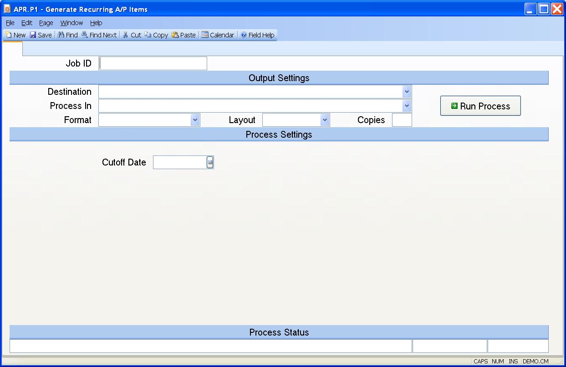Click the New toolbar icon

point(15,35)
